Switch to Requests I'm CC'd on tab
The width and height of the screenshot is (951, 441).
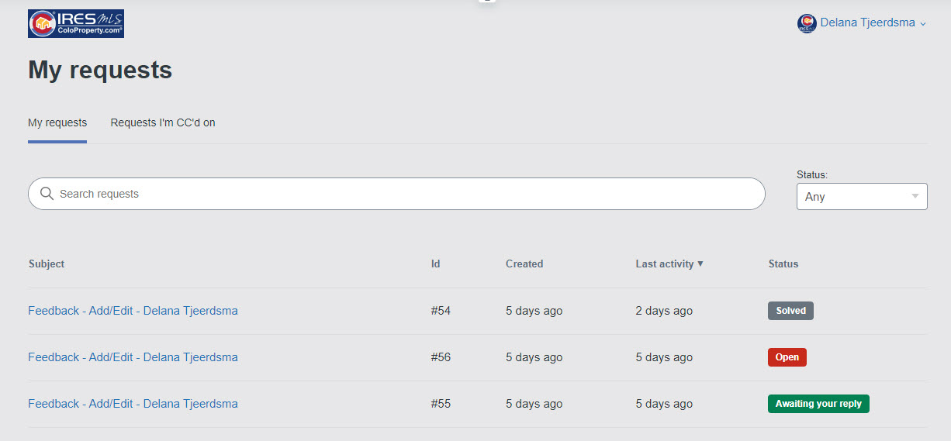click(x=163, y=122)
